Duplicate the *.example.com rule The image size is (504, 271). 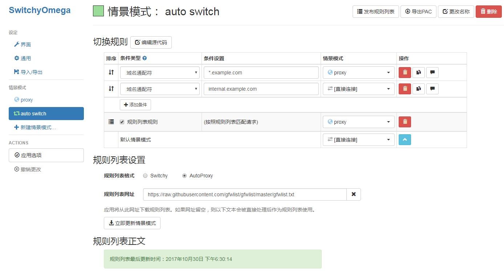419,73
